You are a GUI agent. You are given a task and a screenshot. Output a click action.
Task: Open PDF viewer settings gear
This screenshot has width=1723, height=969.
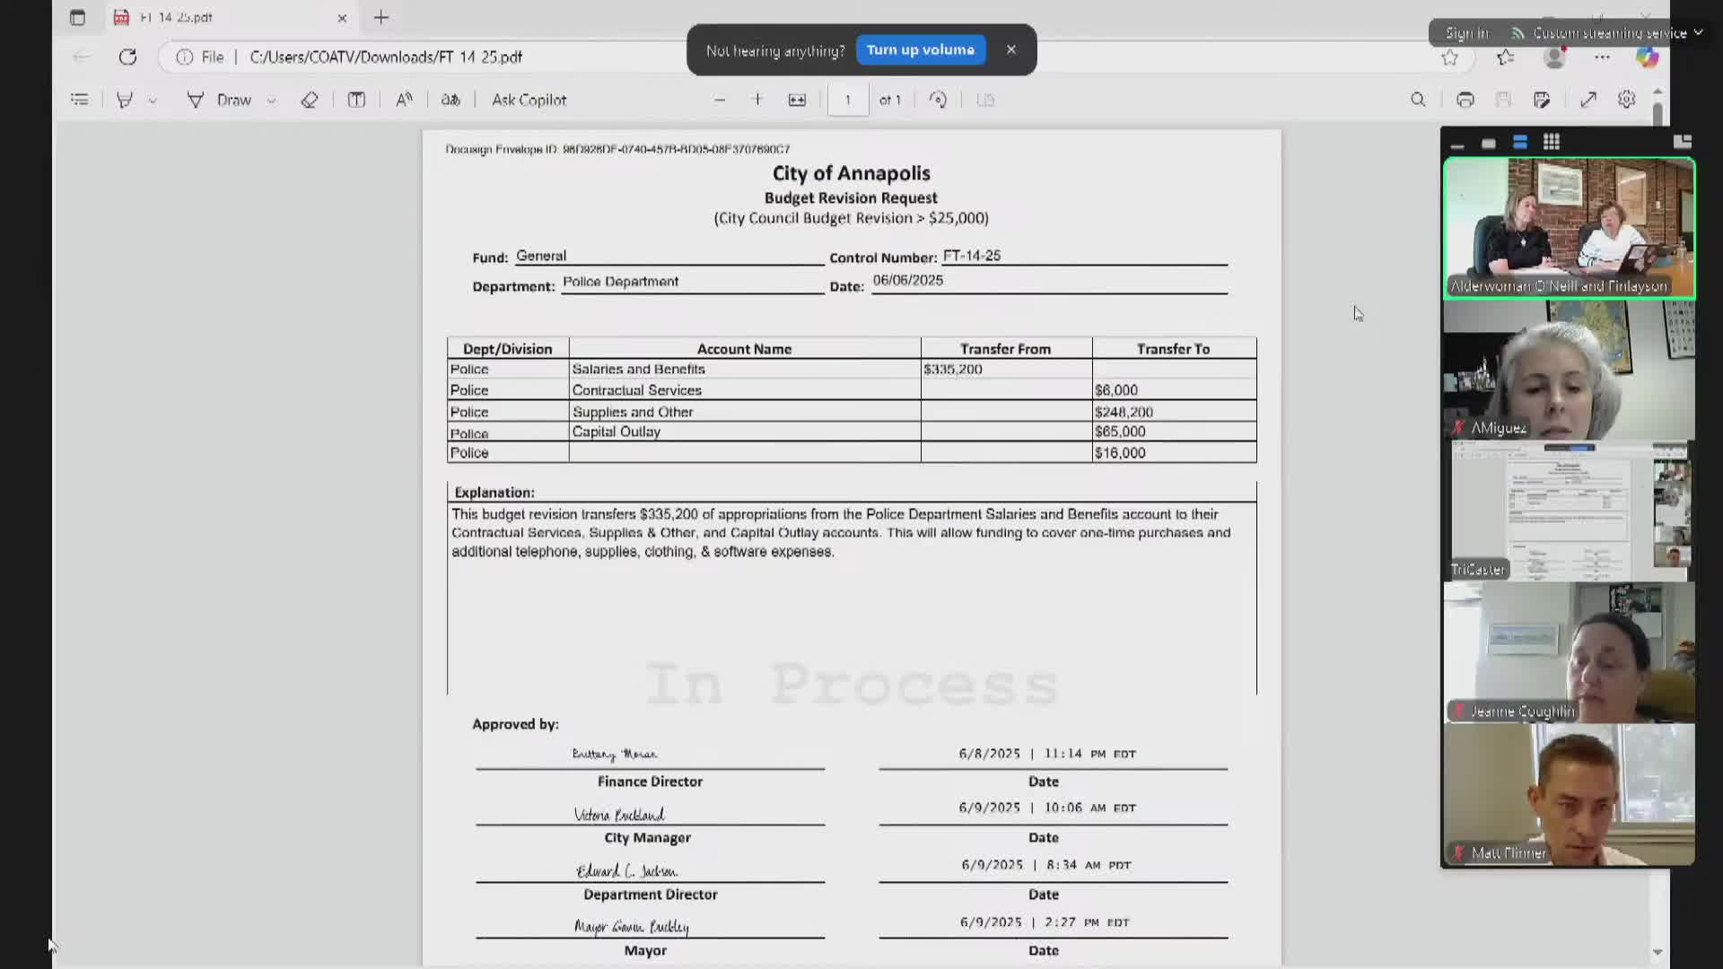pyautogui.click(x=1627, y=100)
